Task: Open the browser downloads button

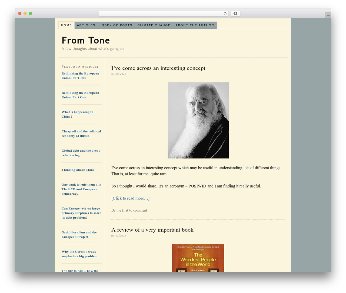Action: (x=235, y=14)
